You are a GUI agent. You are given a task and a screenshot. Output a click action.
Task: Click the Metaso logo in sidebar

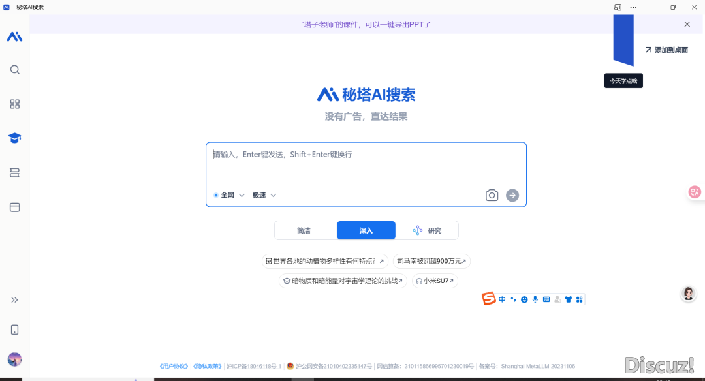pyautogui.click(x=14, y=37)
